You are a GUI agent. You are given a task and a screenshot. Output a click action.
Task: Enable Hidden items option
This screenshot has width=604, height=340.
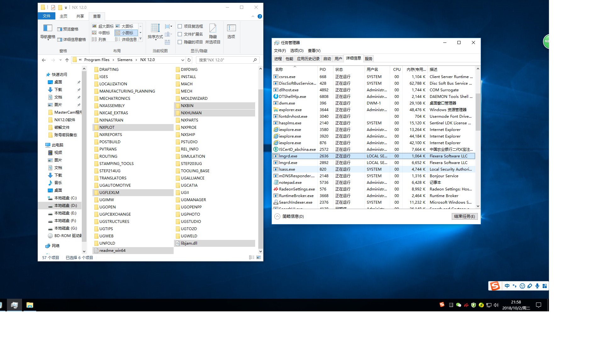point(190,42)
